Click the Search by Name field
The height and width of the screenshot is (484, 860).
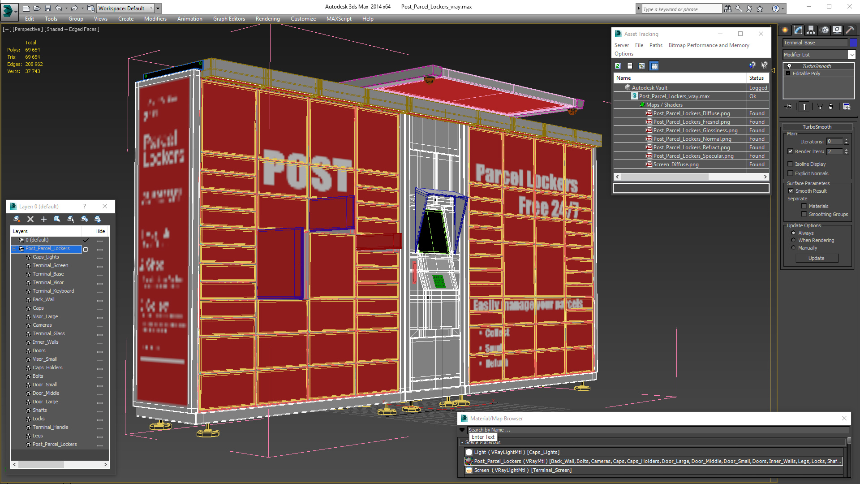658,430
